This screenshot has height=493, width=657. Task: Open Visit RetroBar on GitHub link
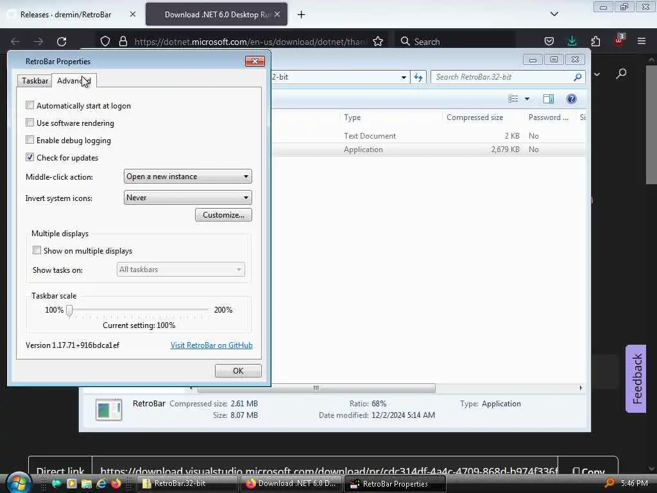[211, 345]
